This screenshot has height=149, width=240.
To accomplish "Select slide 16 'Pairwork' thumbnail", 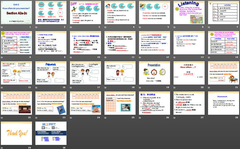I will 51,73.
